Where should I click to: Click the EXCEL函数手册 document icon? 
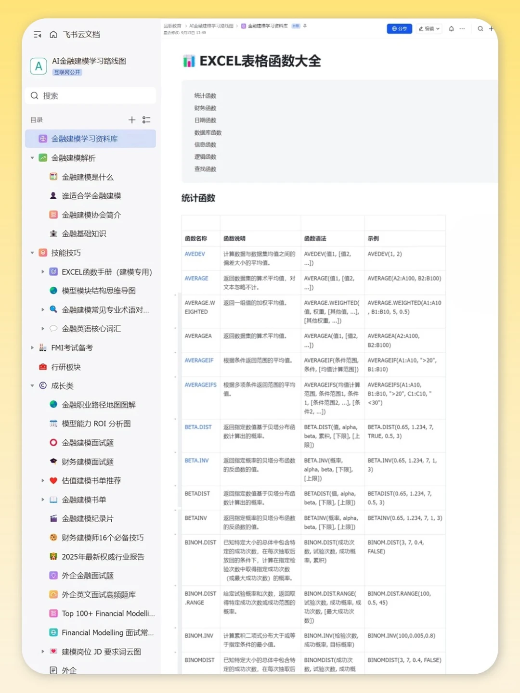53,271
